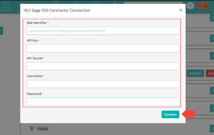Focus the Password input box
214x135 pixels.
[103, 102]
